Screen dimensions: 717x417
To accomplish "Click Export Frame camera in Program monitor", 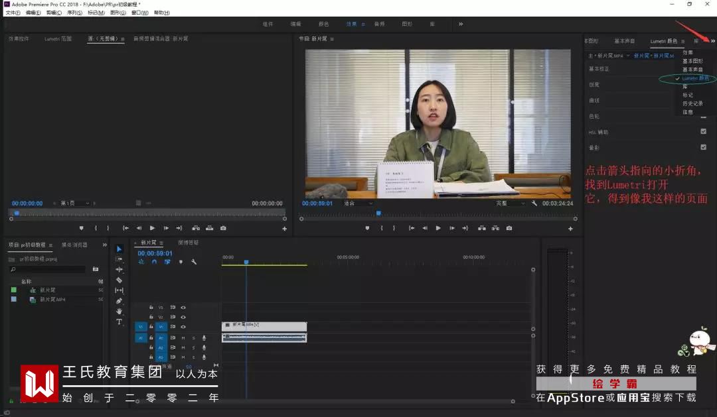I will pos(509,228).
